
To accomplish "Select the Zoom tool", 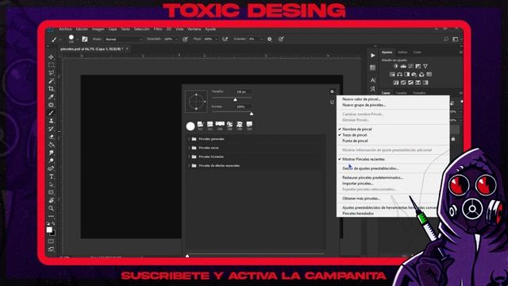I will click(51, 208).
